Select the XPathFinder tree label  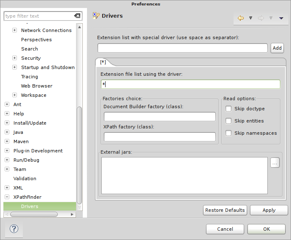pos(27,197)
